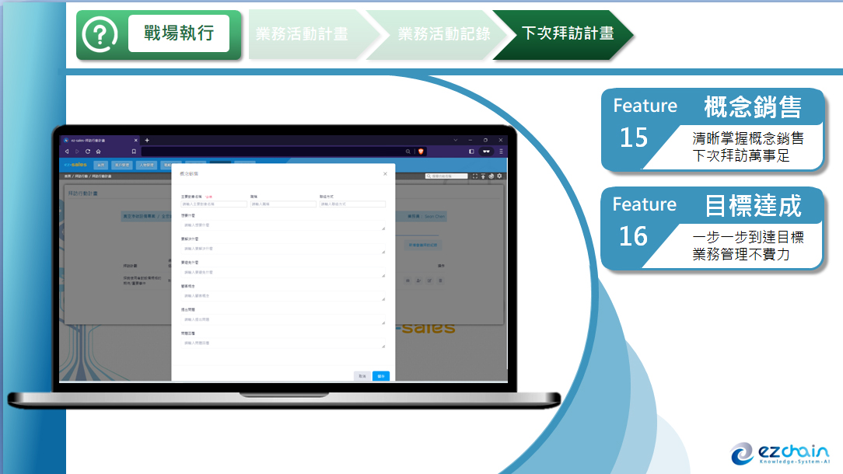This screenshot has height=474, width=843.
Task: Click the user action icon in the row
Action: point(419,281)
